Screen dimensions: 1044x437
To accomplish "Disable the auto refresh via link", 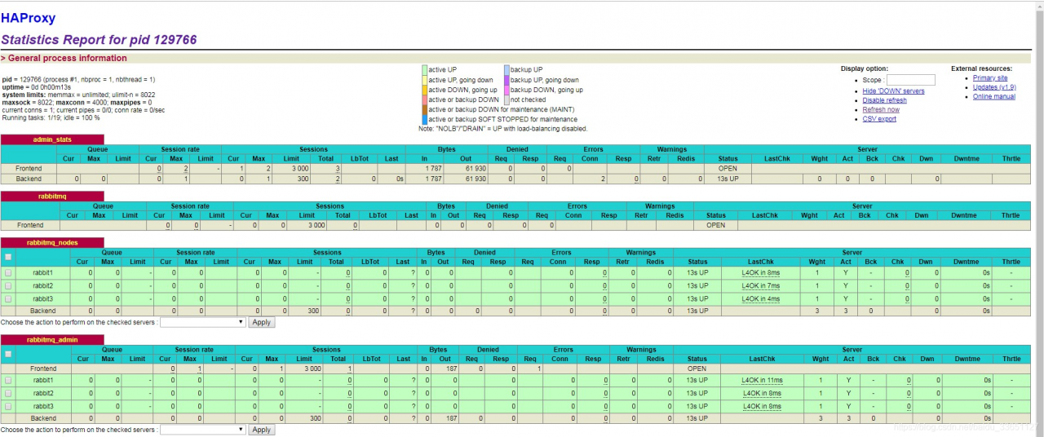I will (x=884, y=100).
